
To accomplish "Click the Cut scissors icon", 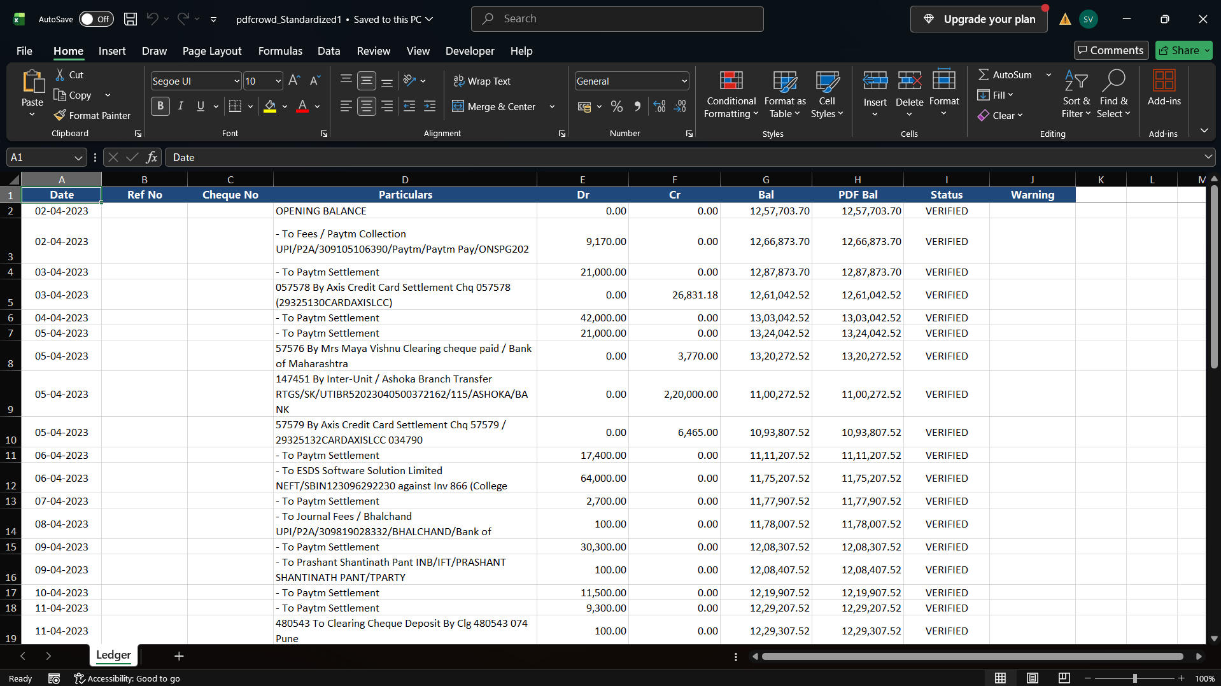I will [60, 74].
